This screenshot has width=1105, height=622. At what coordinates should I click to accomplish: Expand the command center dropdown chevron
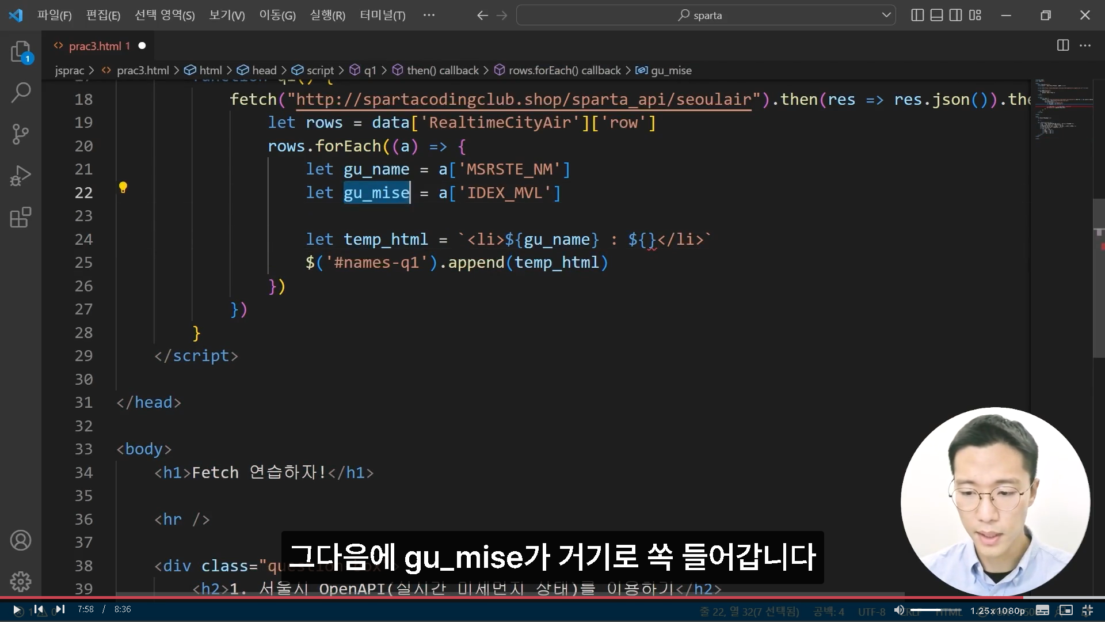coord(886,15)
